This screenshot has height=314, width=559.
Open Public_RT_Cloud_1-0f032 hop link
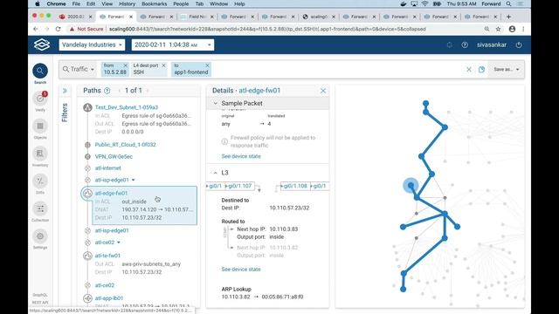pos(125,145)
